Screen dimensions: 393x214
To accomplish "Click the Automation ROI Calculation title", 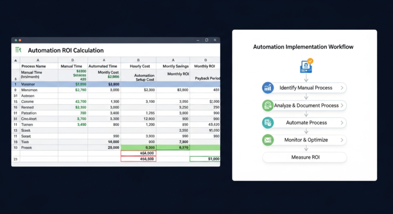I will pos(65,51).
